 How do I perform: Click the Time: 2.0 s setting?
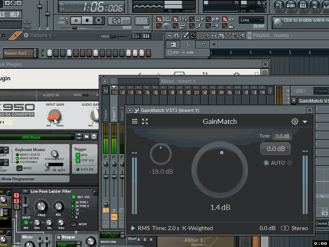[166, 228]
